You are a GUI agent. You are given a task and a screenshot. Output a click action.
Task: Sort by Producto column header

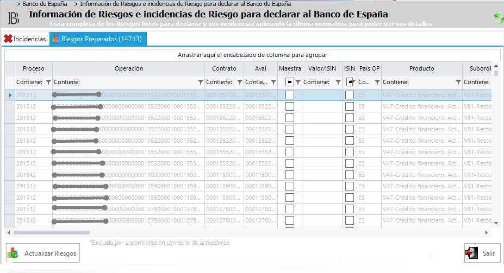pos(422,68)
